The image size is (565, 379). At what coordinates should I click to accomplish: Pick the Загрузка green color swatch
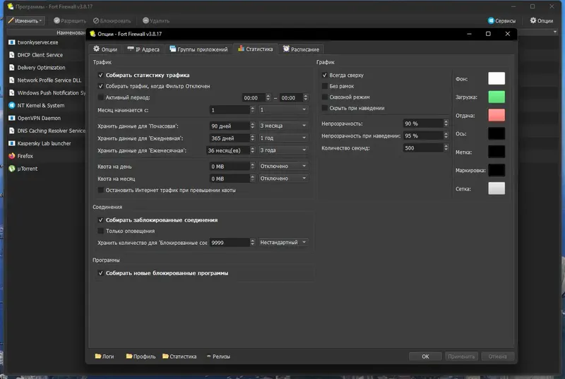pos(496,97)
